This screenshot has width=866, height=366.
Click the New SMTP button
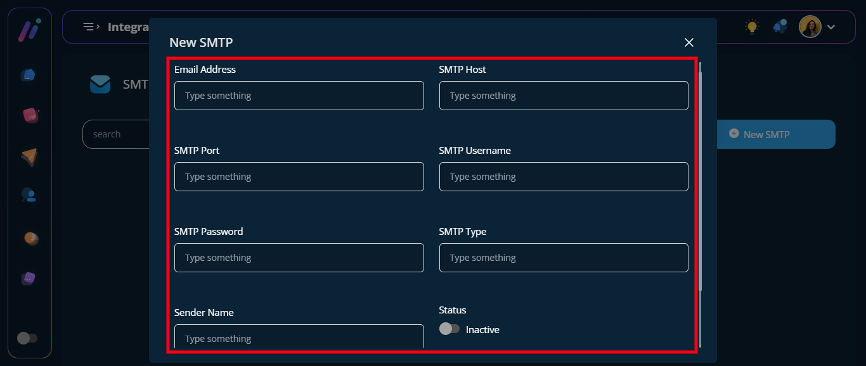coord(775,134)
